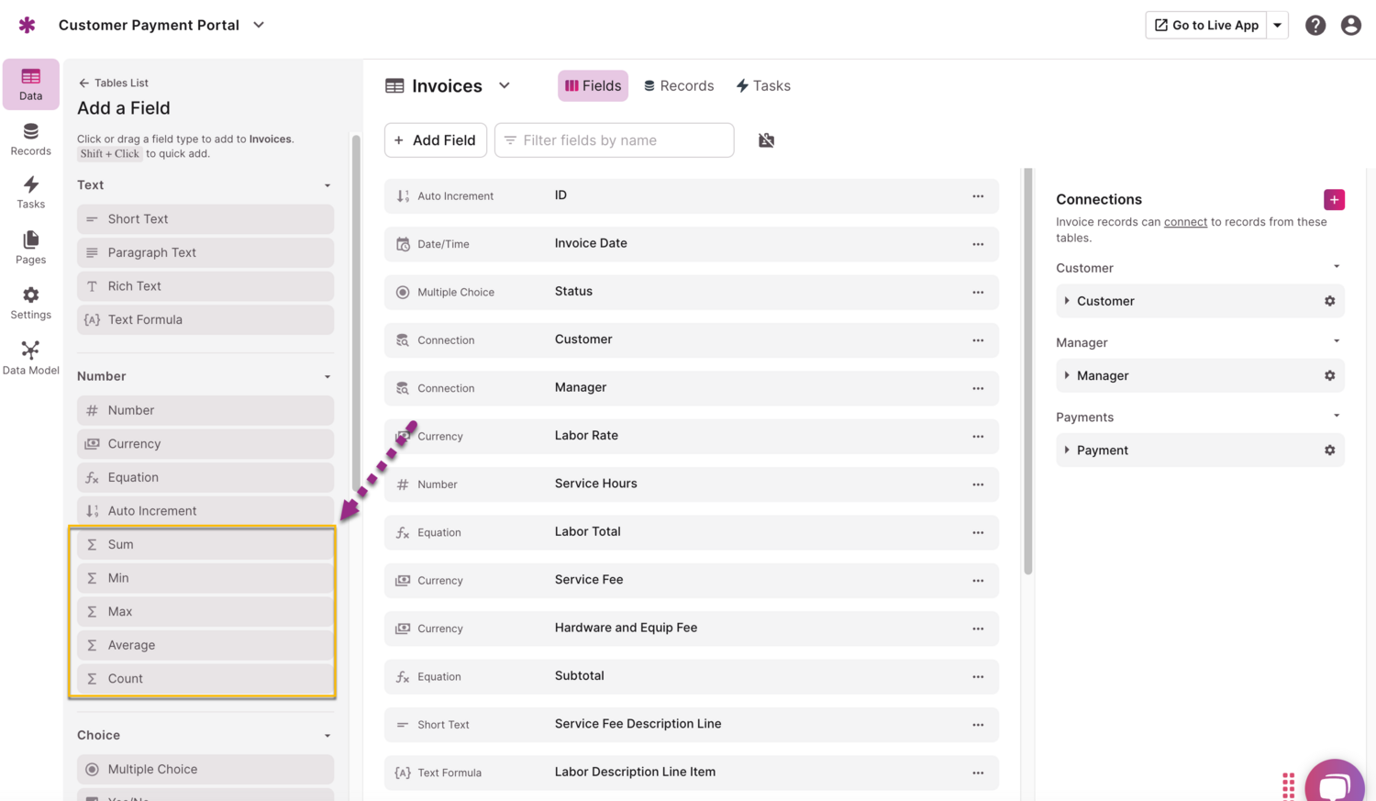This screenshot has width=1376, height=801.
Task: Click the hide field types icon beside filter
Action: click(x=766, y=140)
